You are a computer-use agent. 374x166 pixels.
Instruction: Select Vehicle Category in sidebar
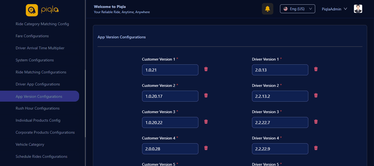point(30,144)
